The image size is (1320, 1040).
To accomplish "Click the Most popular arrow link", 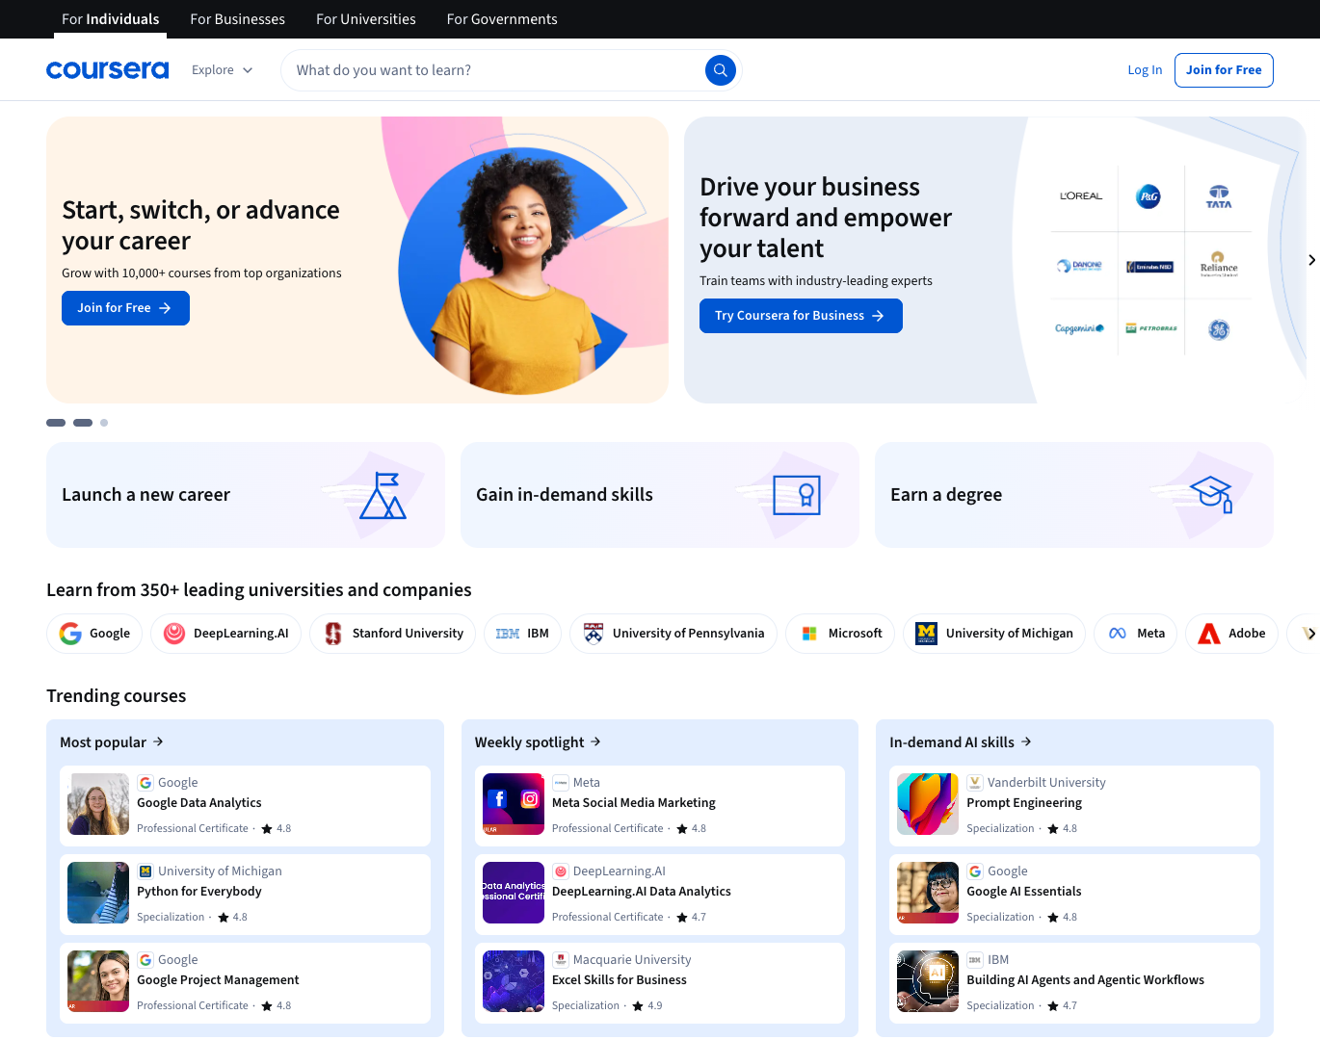I will [161, 741].
